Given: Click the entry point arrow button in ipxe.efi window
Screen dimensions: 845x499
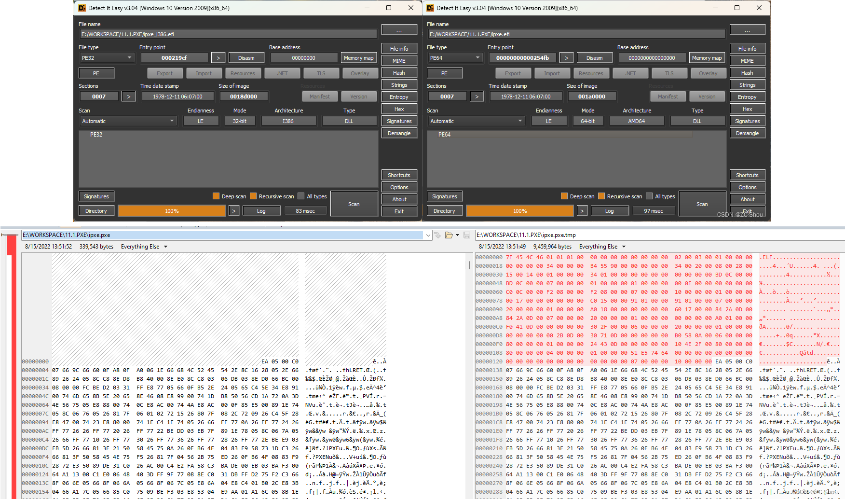Looking at the screenshot, I should [566, 58].
